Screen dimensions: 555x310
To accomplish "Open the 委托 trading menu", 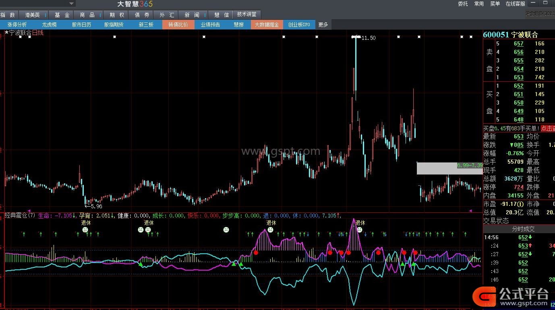I will (463, 4).
